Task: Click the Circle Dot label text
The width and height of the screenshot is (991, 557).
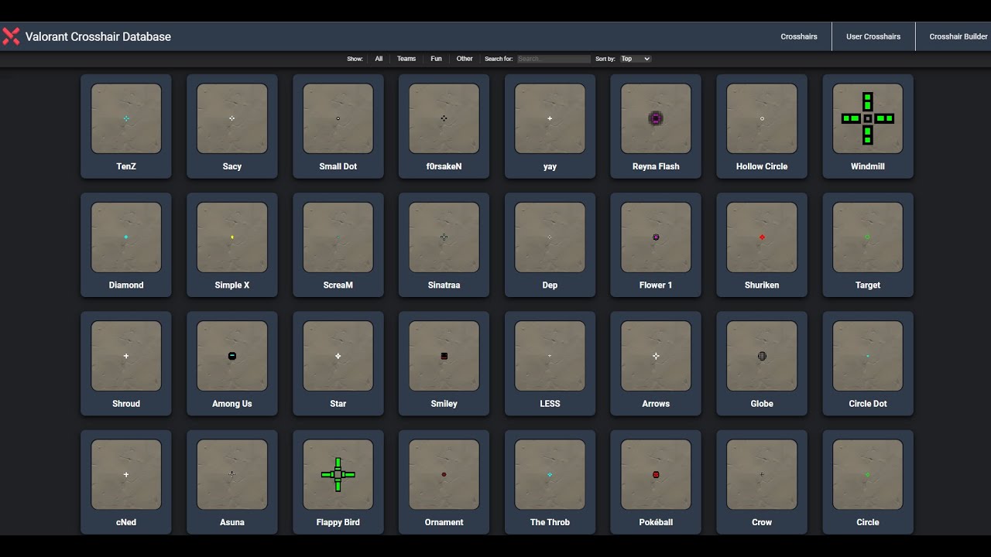Action: (x=868, y=404)
